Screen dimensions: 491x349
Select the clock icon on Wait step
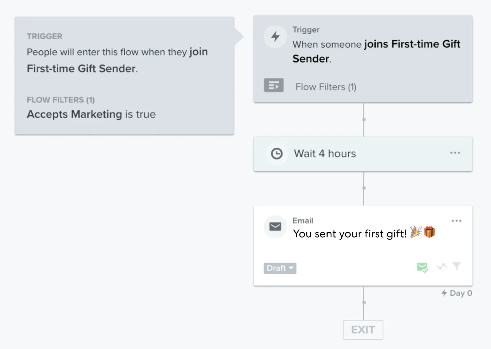tap(276, 153)
